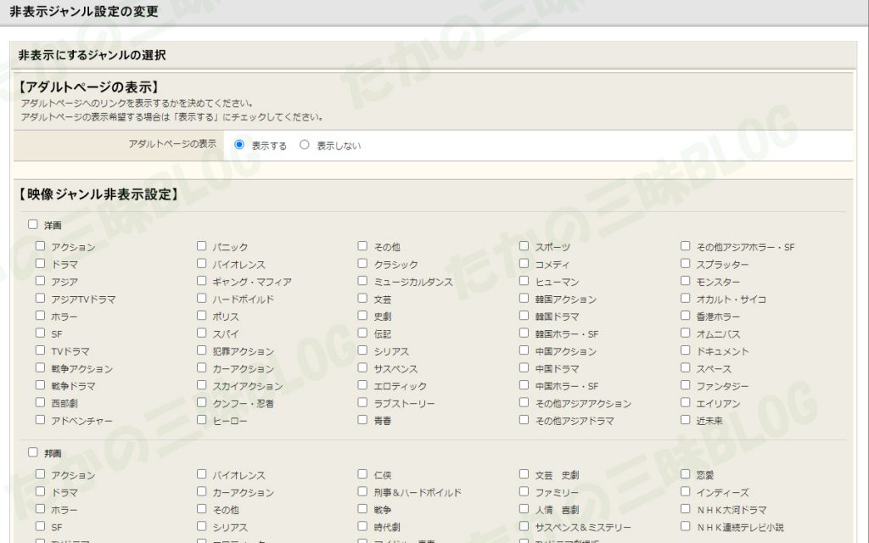Tick the 洋画 アクション checkbox
The width and height of the screenshot is (869, 543).
pyautogui.click(x=40, y=246)
